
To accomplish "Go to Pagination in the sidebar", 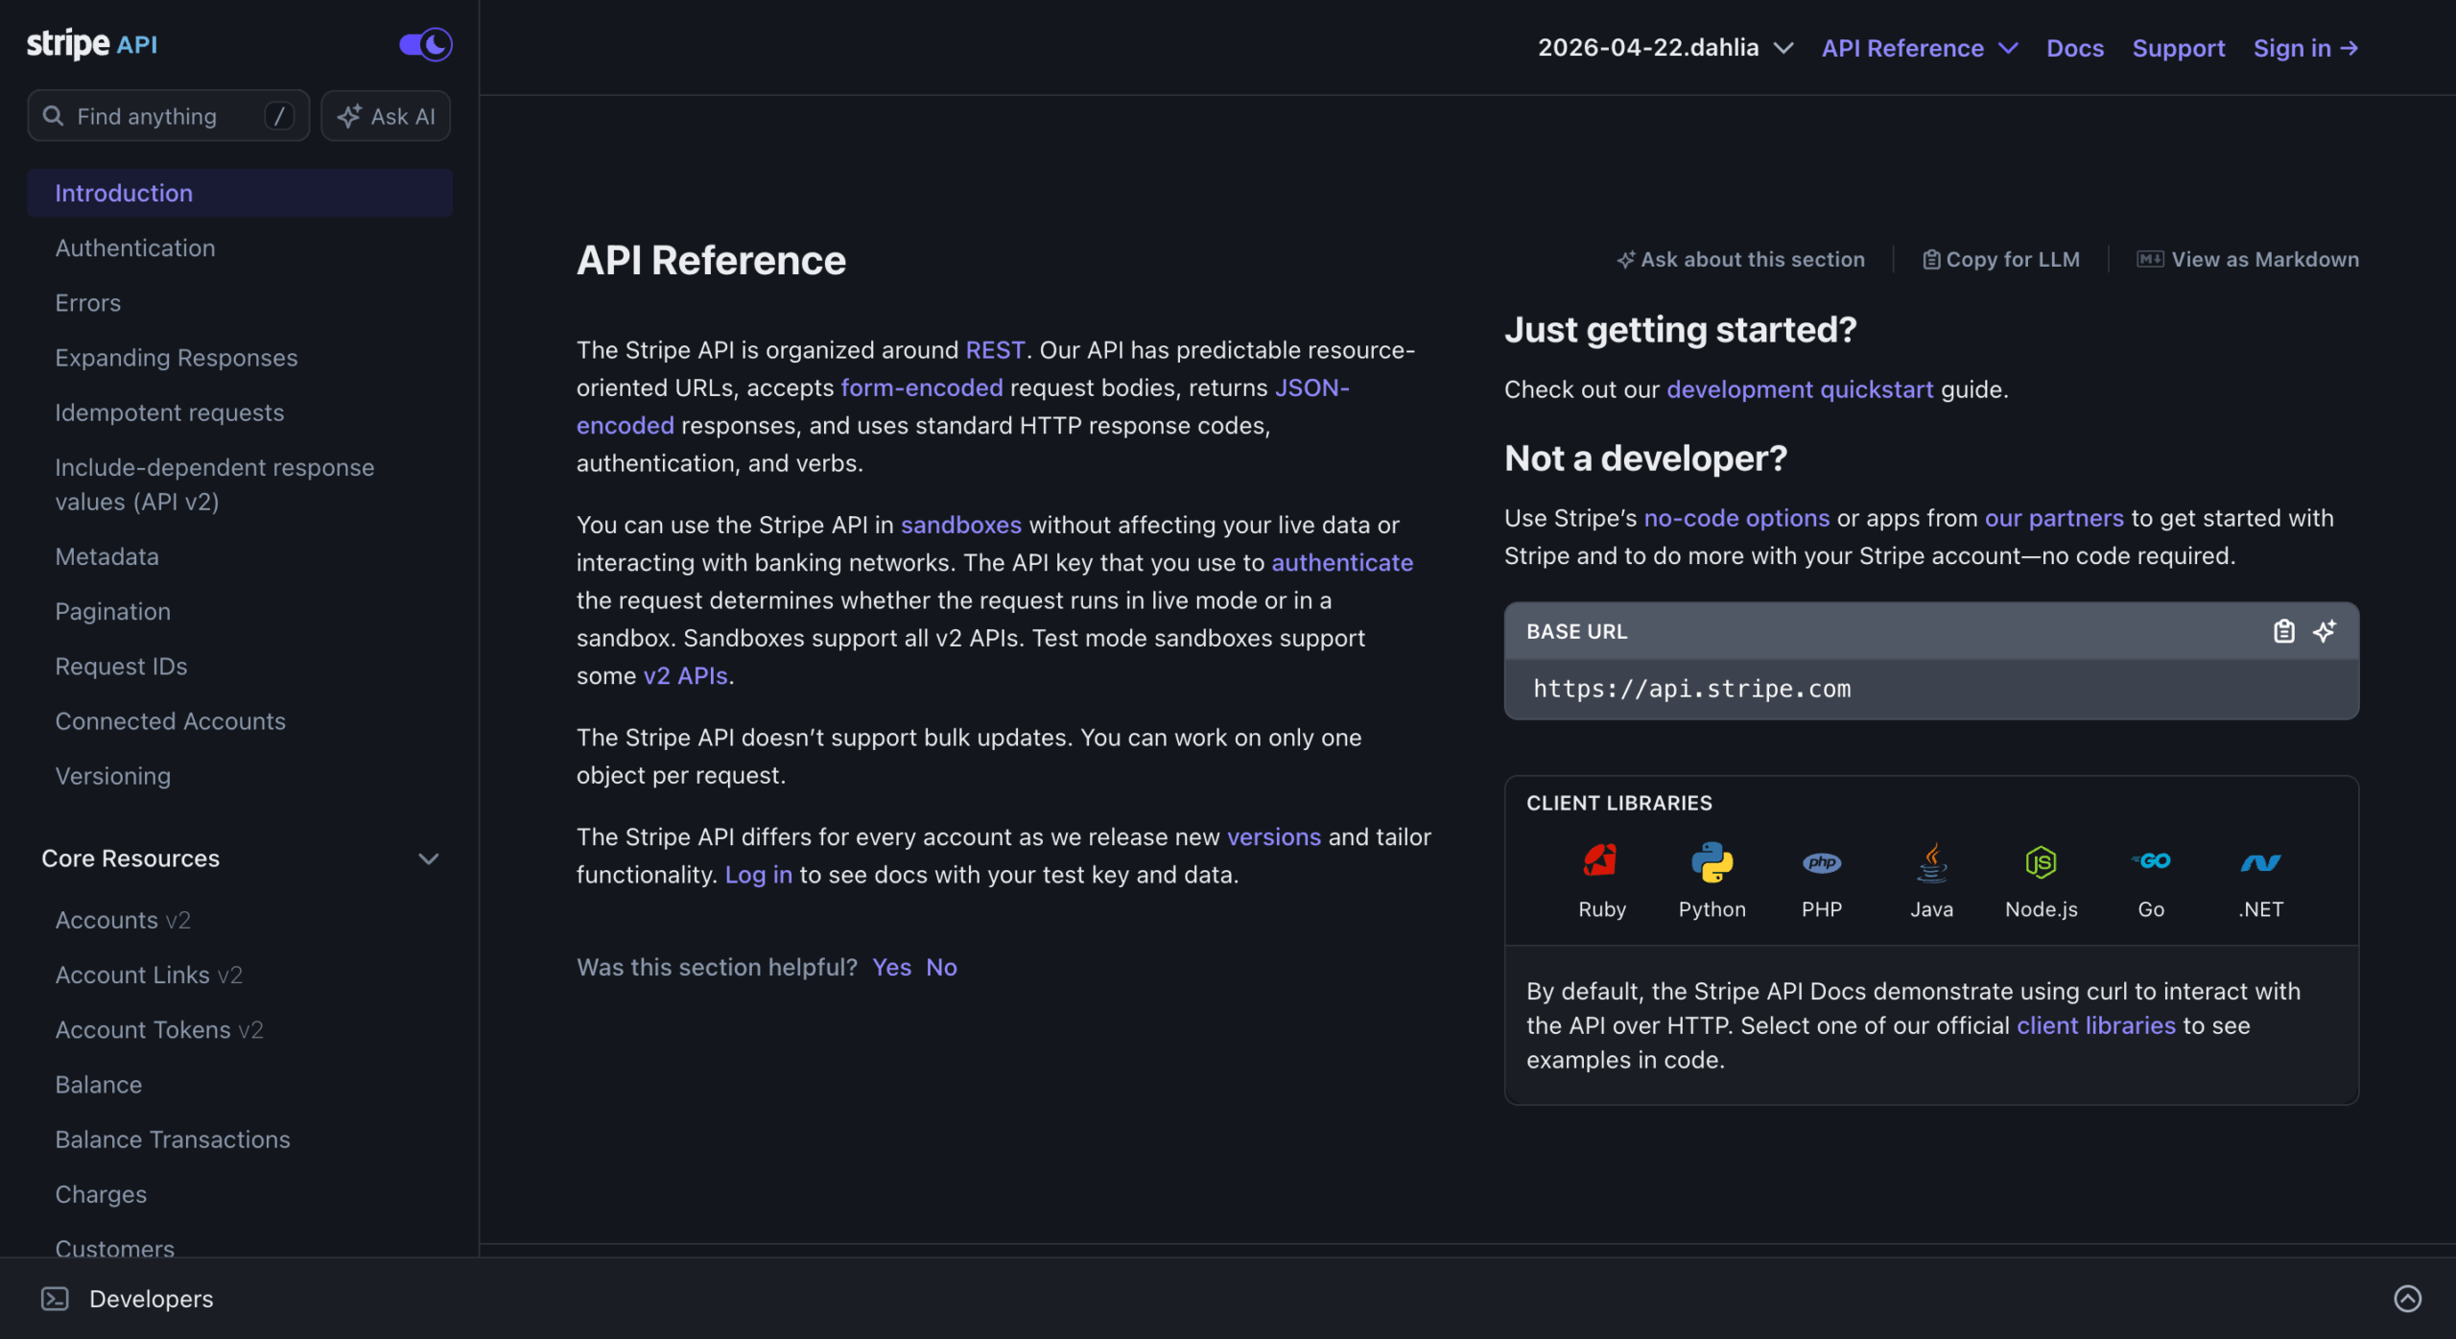I will tap(113, 611).
